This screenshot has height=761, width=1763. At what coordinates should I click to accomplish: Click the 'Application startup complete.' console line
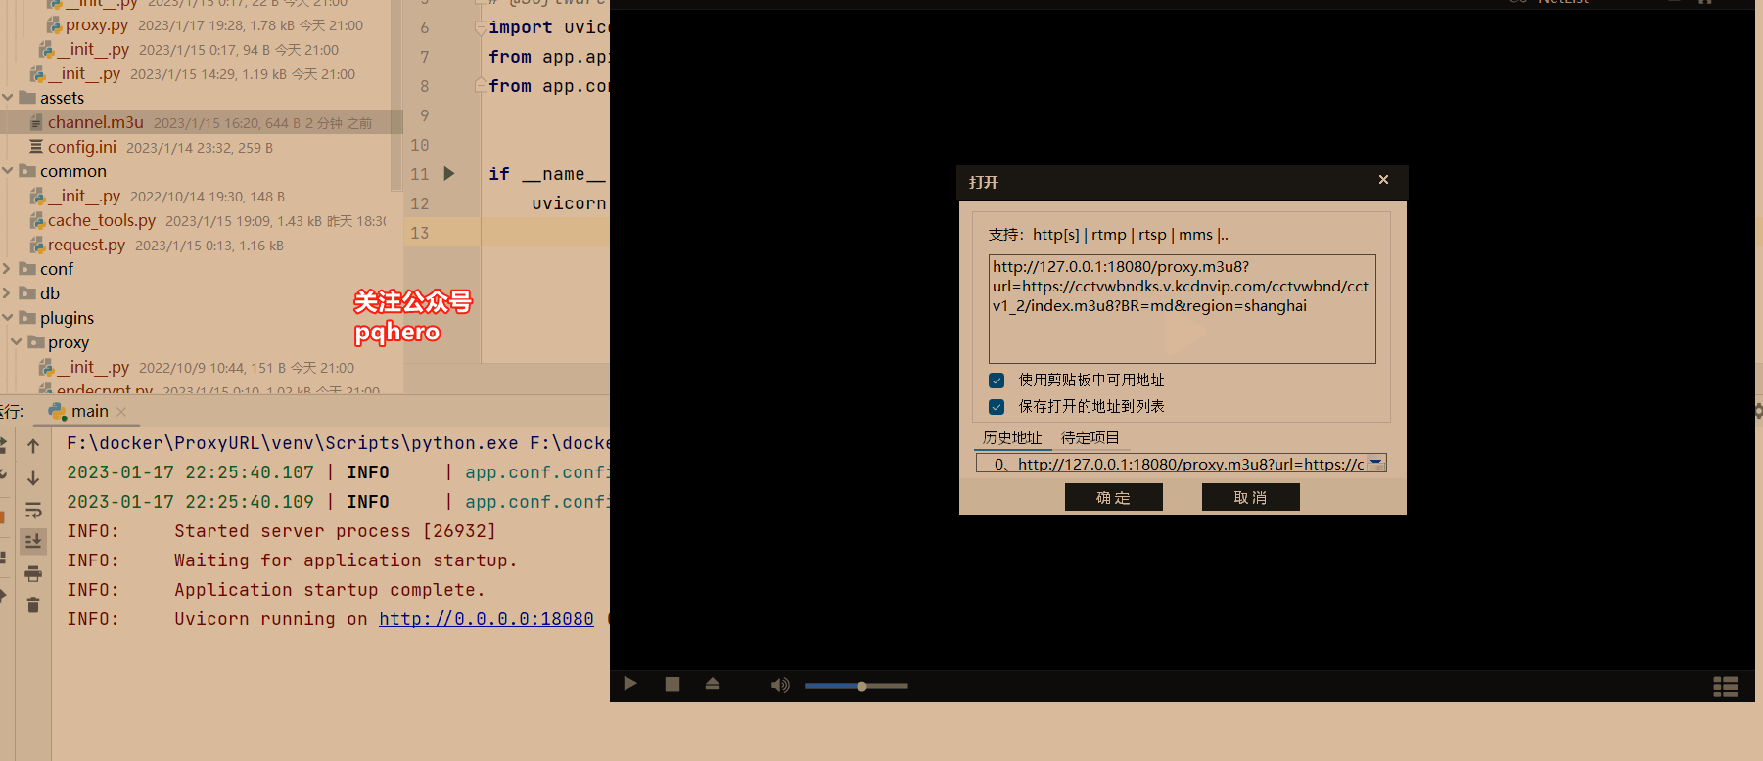330,590
